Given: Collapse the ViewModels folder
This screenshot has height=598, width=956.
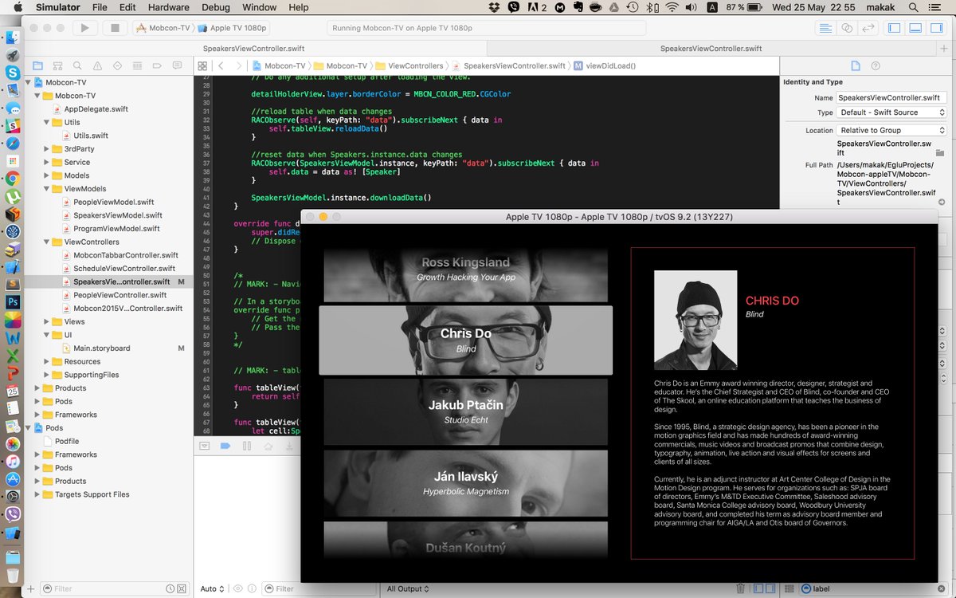Looking at the screenshot, I should 46,189.
